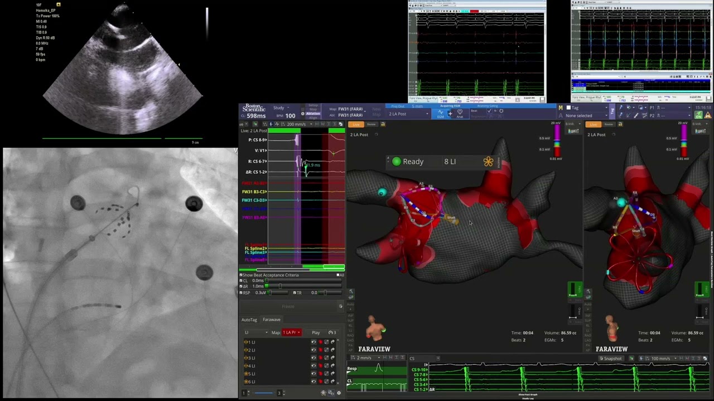Toggle visibility eye for 6 LI
Screen dimensions: 714x401
(x=313, y=382)
